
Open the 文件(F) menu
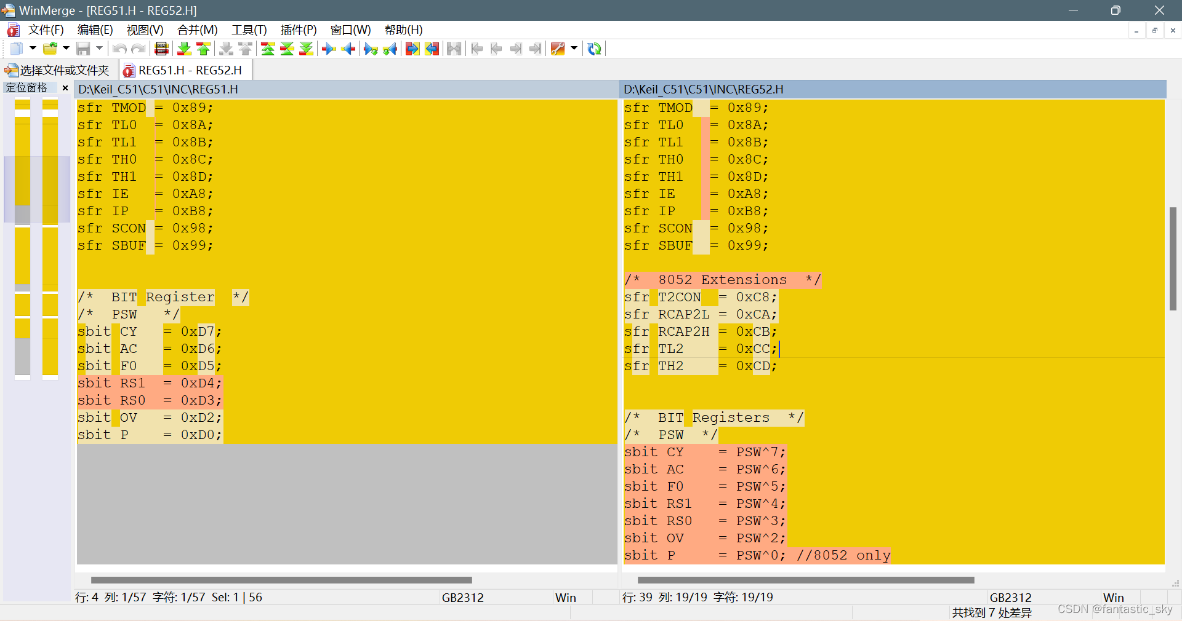tap(46, 30)
